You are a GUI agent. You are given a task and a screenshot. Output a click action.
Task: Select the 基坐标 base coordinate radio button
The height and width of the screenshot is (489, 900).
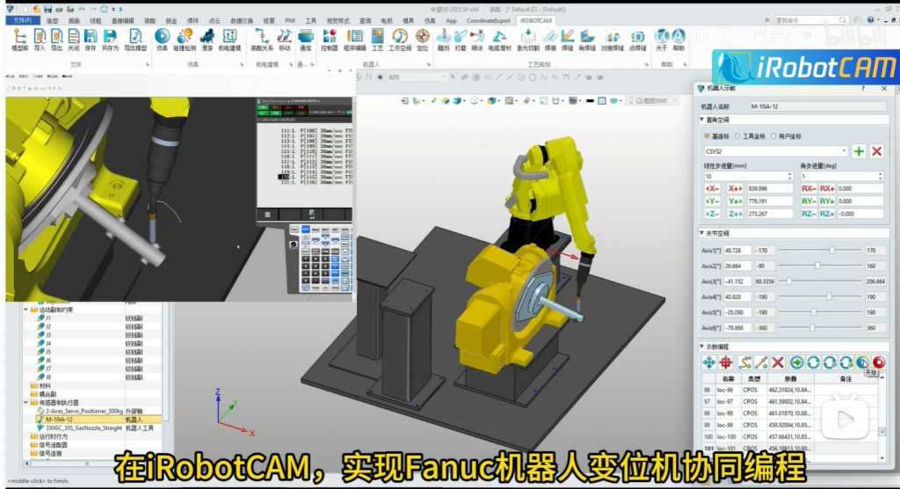[x=707, y=136]
